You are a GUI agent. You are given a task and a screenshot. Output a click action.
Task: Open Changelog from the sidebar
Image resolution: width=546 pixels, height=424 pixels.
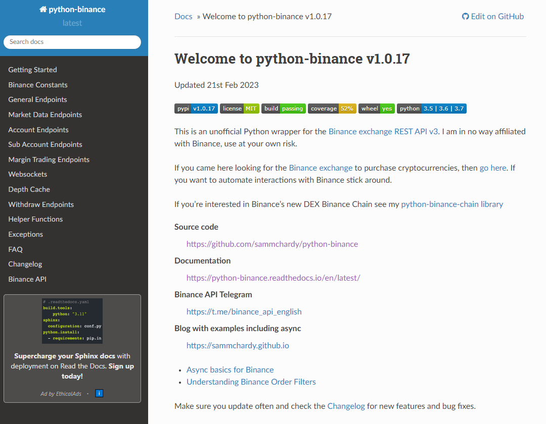click(x=25, y=264)
